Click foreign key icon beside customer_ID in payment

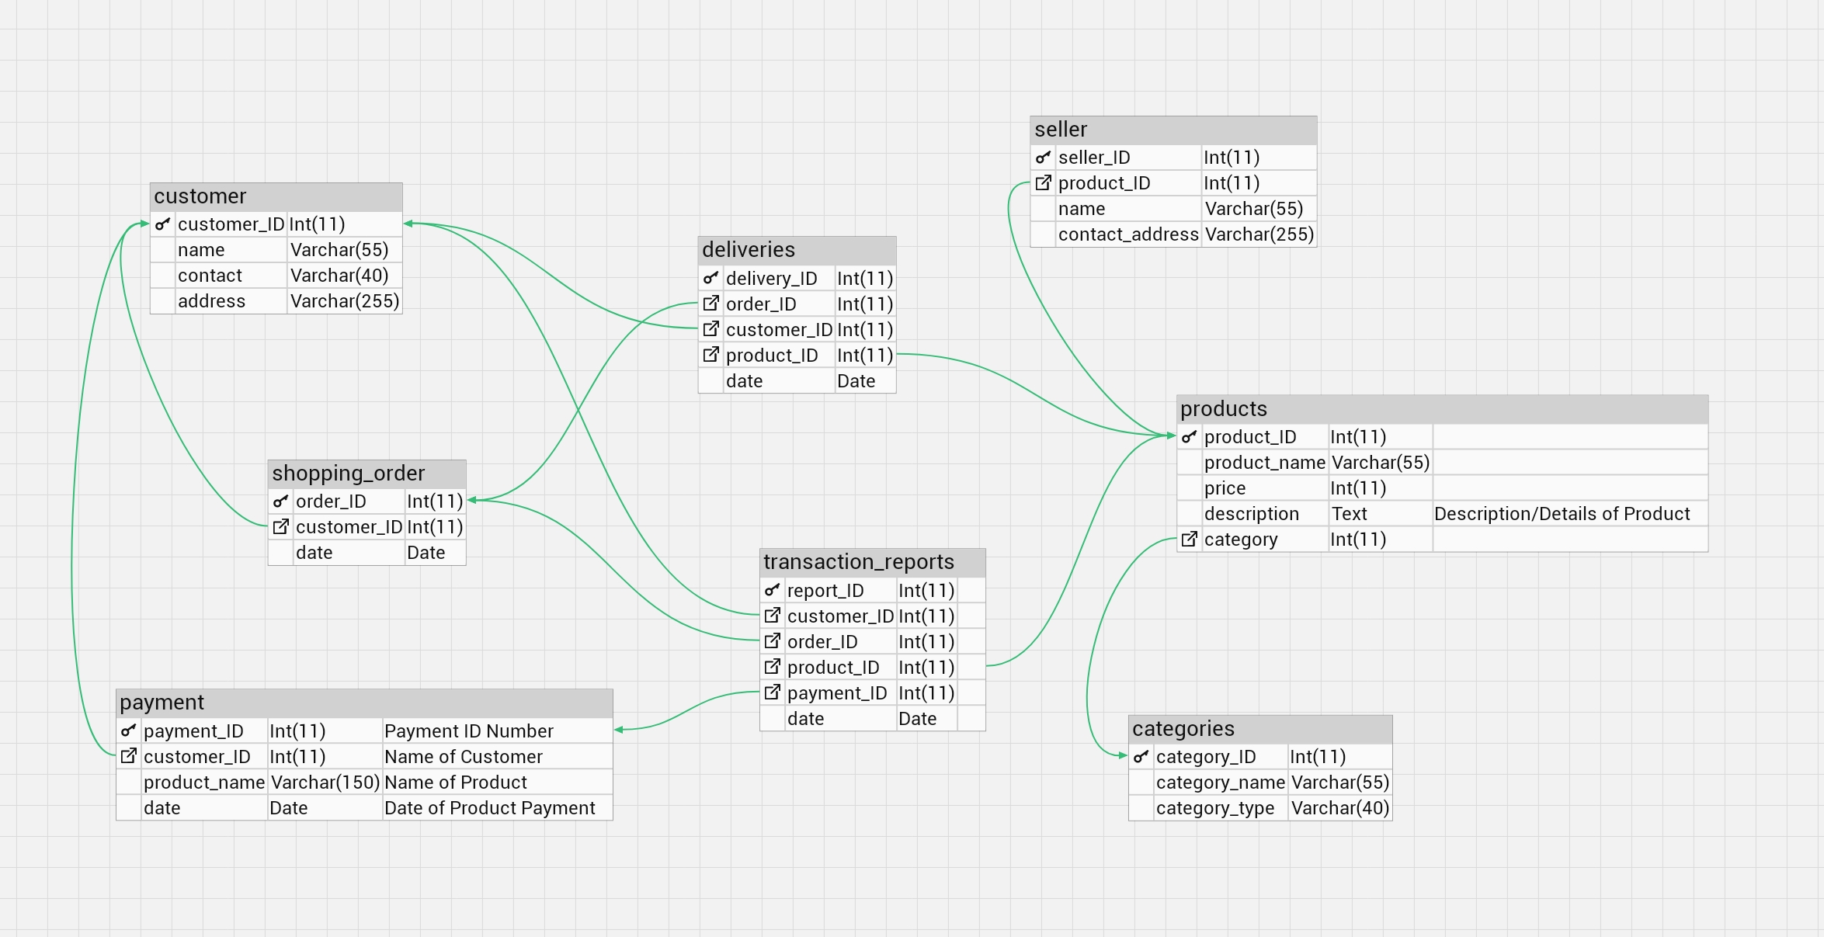coord(128,757)
